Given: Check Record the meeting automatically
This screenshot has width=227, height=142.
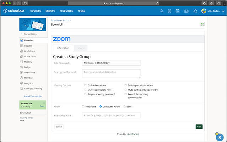Looking at the screenshot, I should tap(125, 94).
